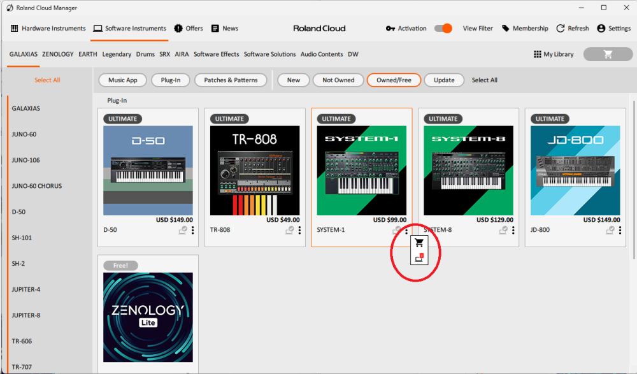This screenshot has height=374, width=637.
Task: Switch to the AIRA category tab
Action: click(182, 54)
